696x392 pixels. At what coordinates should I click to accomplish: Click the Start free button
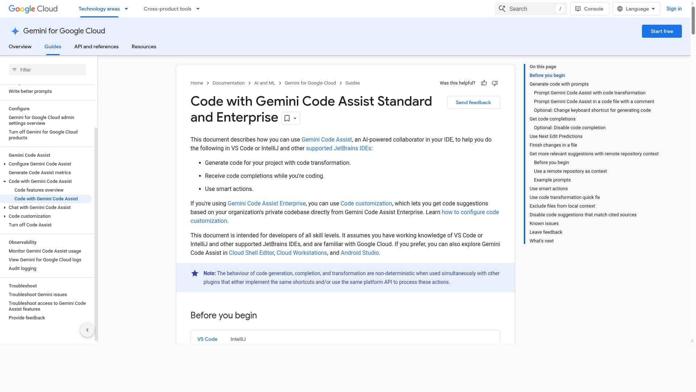click(662, 31)
